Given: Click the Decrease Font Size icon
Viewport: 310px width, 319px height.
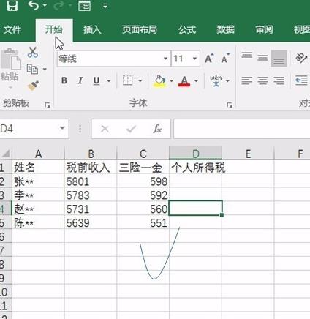Looking at the screenshot, I should click(x=225, y=59).
